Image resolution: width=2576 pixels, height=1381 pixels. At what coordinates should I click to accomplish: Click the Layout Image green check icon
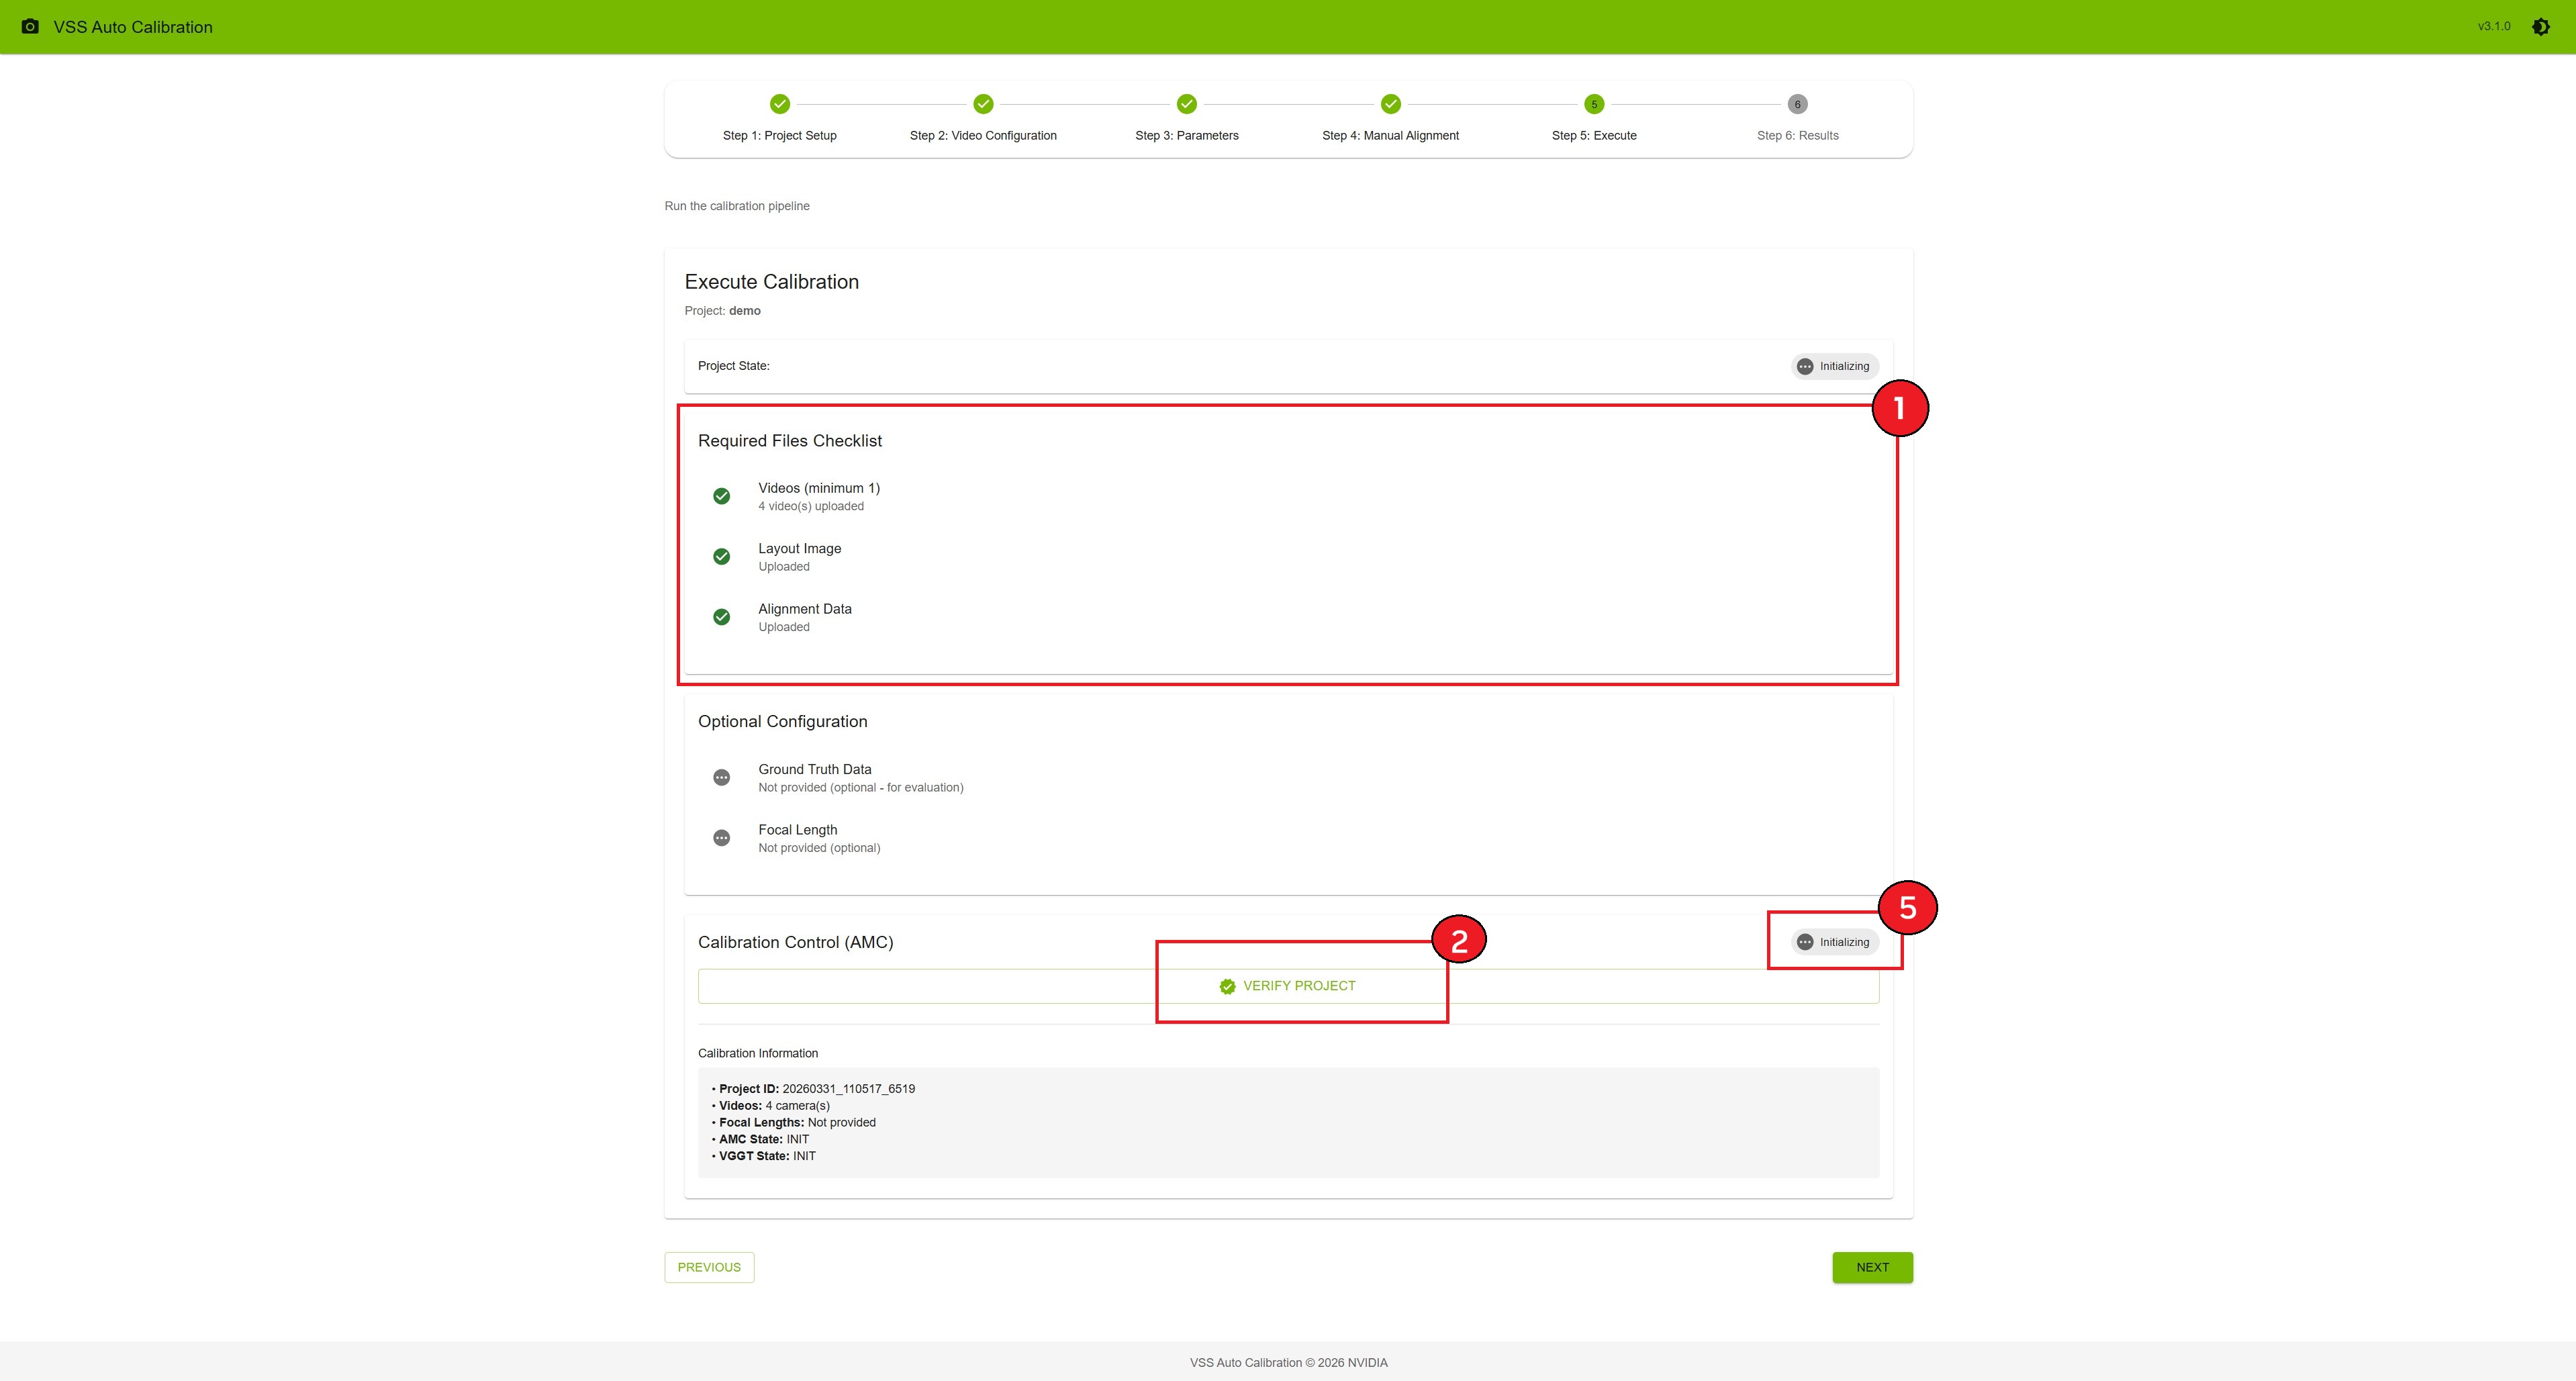coord(721,557)
